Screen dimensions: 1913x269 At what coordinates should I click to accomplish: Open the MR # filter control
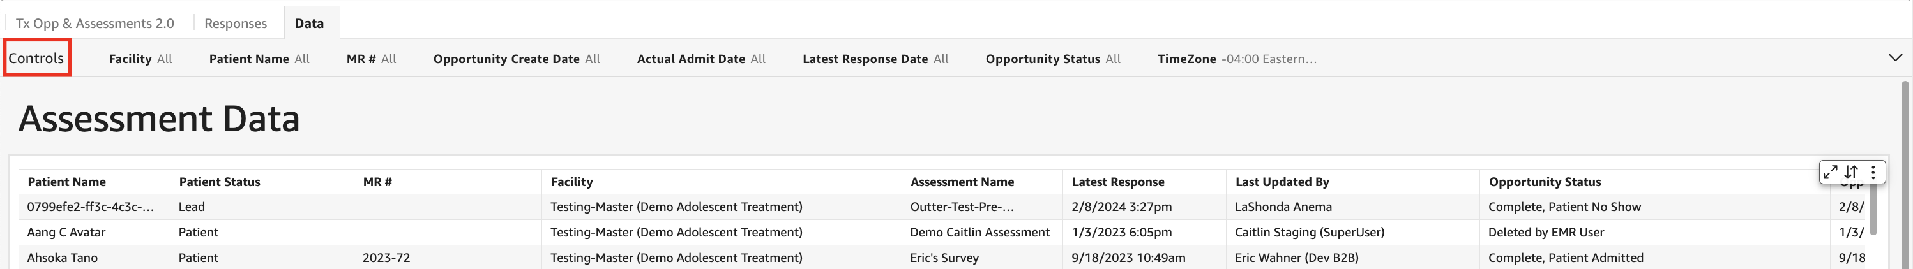(372, 59)
